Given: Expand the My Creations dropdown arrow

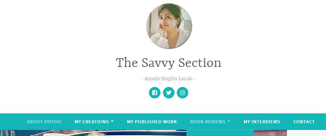Looking at the screenshot, I should coord(112,121).
